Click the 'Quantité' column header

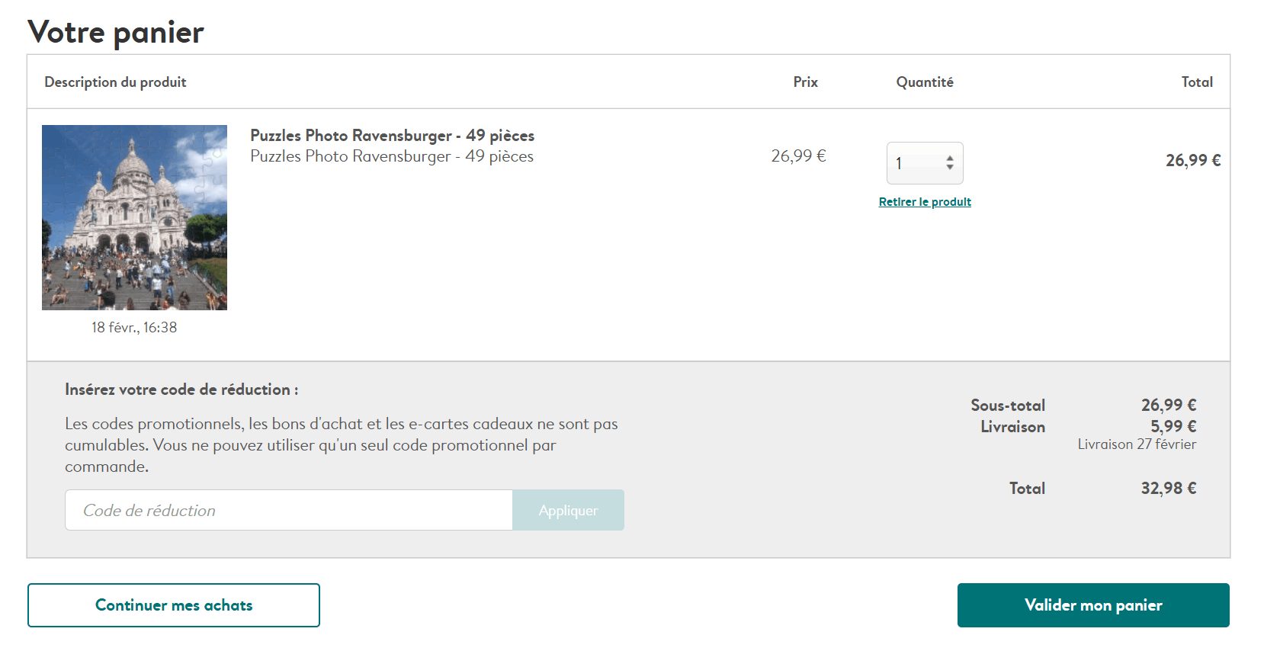[x=924, y=82]
